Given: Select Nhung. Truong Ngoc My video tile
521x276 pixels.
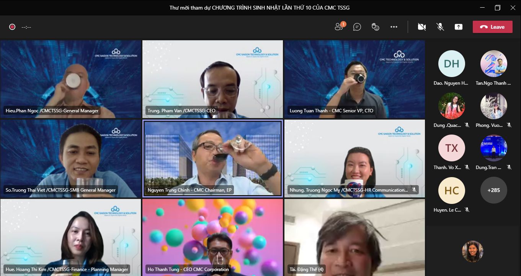Looking at the screenshot, I should coord(354,159).
